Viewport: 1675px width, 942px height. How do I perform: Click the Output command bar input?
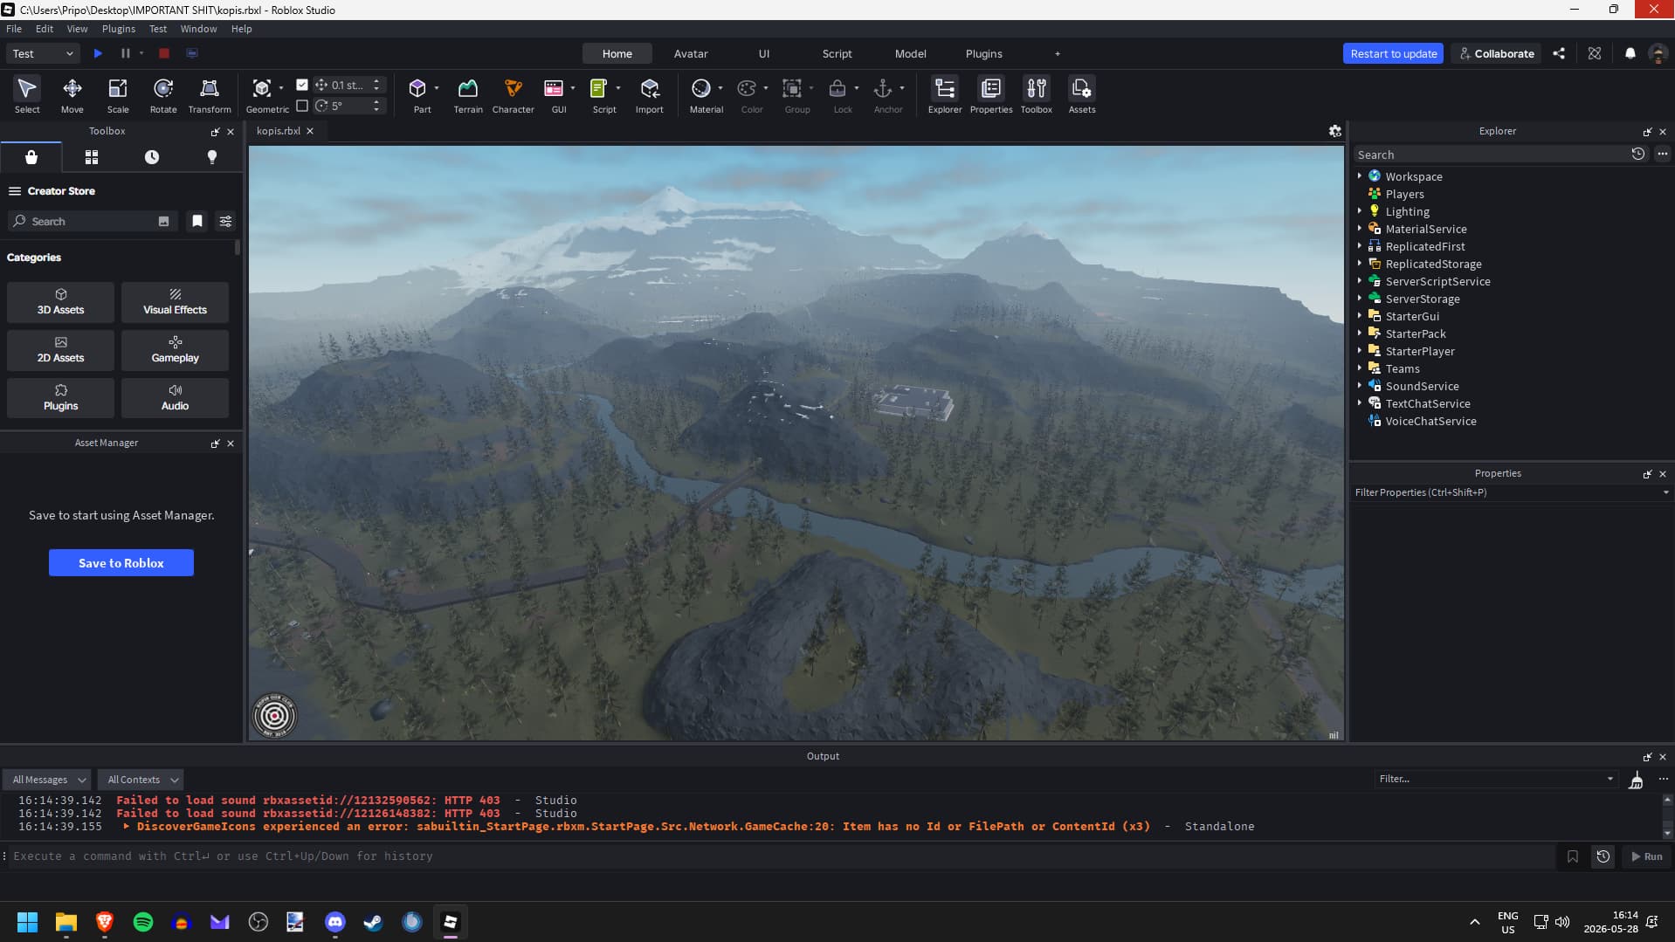[782, 856]
